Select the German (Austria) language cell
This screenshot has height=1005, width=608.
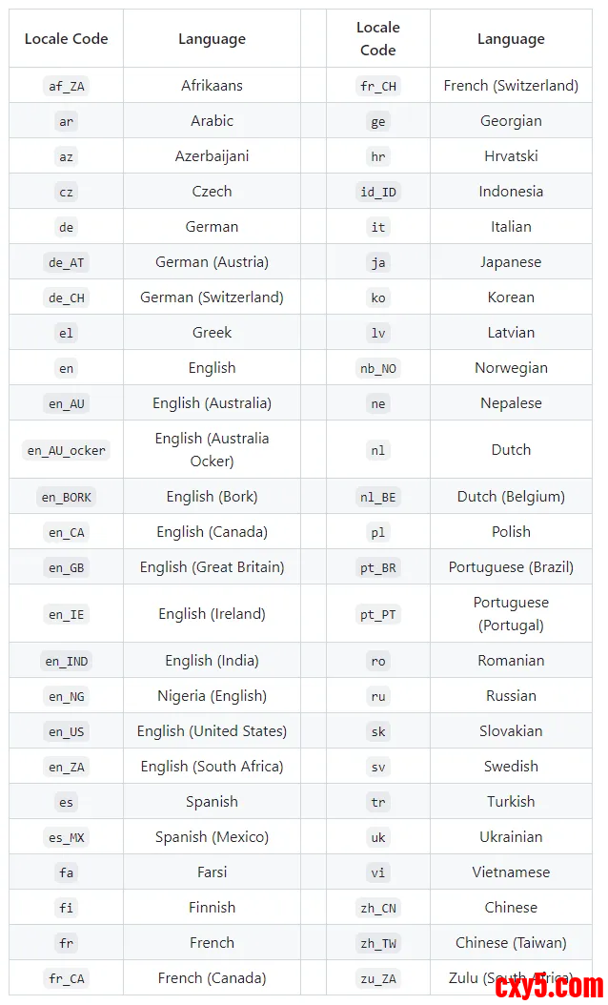click(x=212, y=262)
